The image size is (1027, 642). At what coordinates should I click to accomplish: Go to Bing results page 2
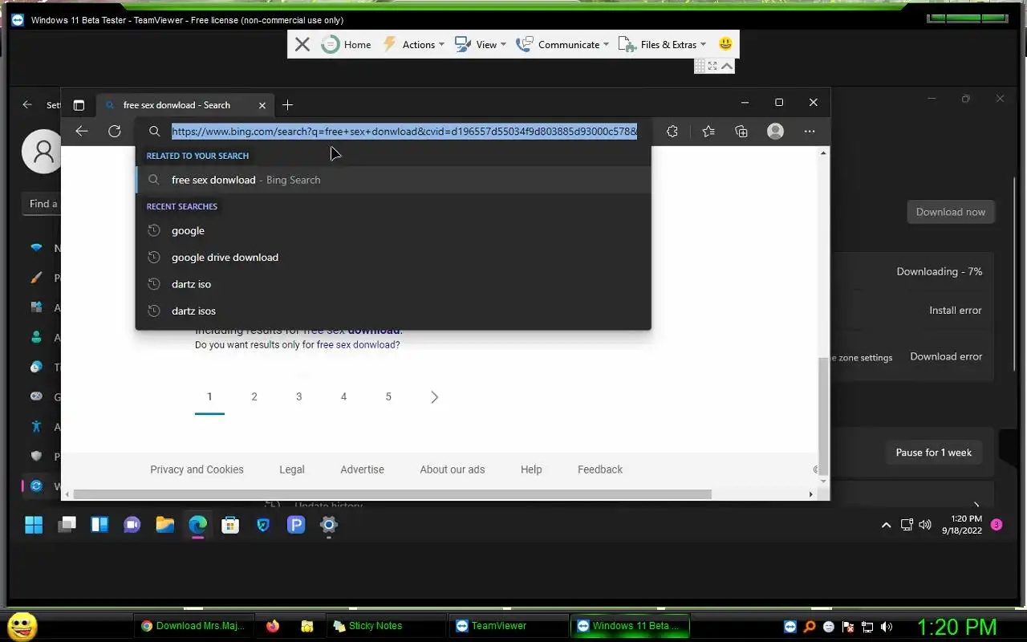[x=254, y=396]
